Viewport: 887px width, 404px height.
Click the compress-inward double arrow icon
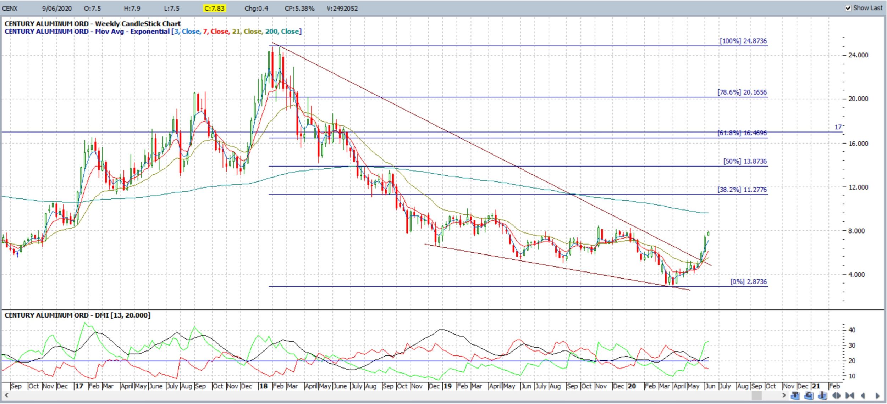click(x=850, y=395)
